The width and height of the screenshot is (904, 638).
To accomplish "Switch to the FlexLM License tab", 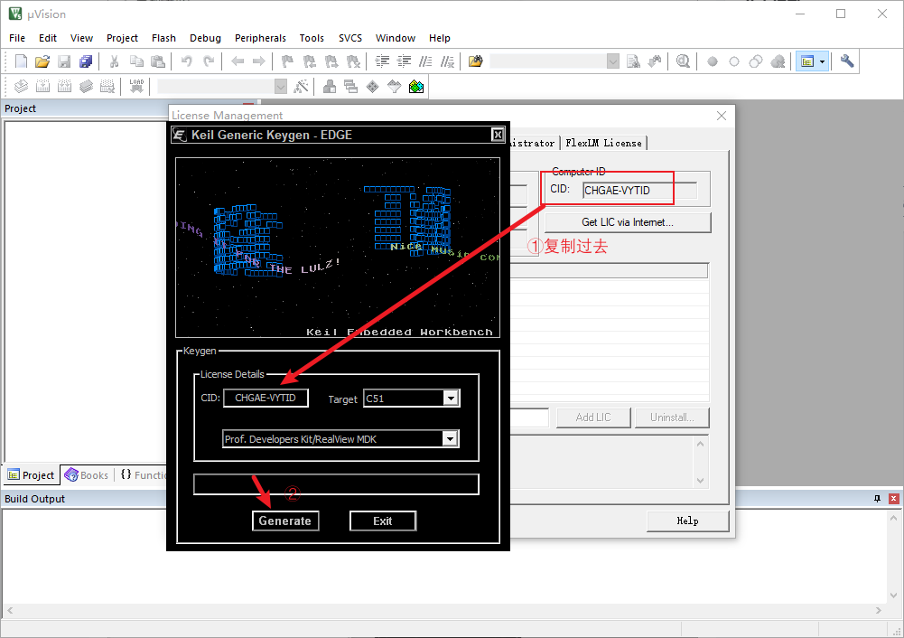I will coord(603,143).
